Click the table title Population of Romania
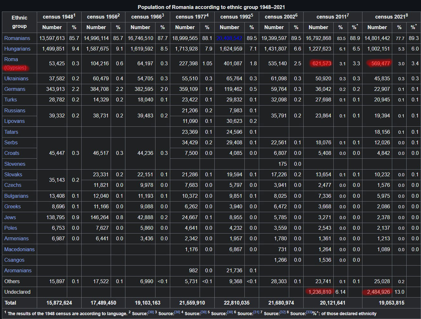 211,7
